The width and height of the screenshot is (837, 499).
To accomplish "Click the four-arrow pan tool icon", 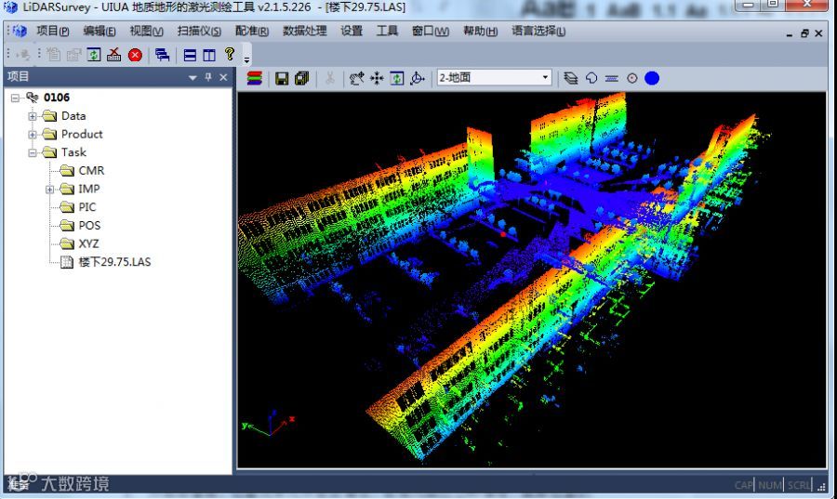I will pos(377,78).
